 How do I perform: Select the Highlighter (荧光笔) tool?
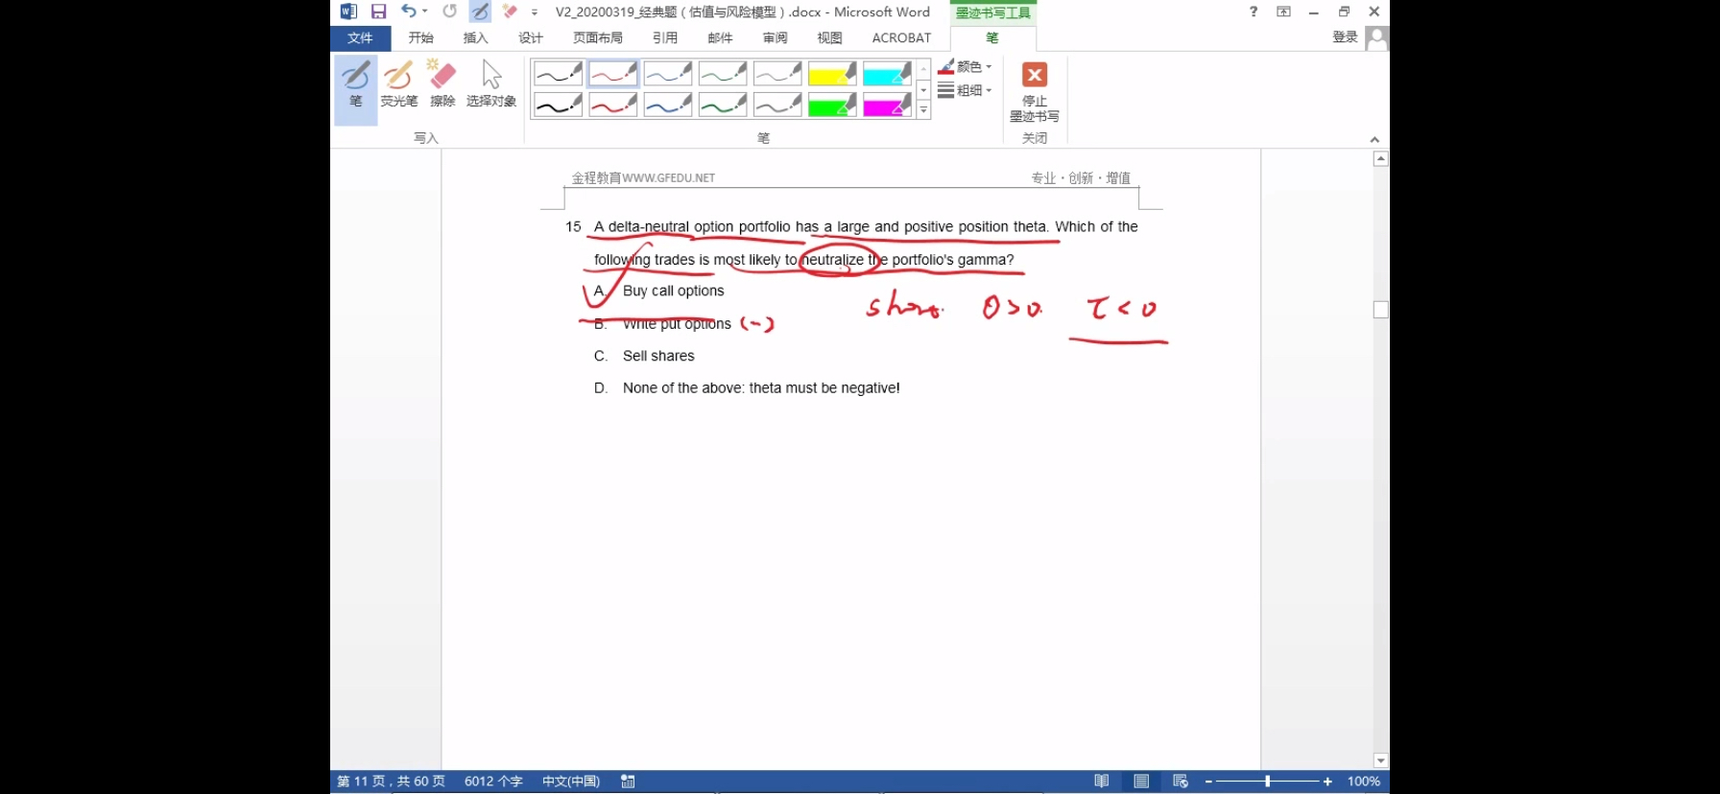tap(398, 83)
